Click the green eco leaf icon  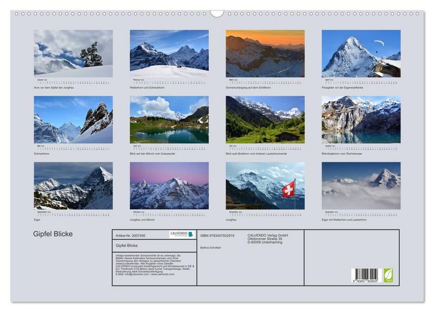tap(388, 275)
